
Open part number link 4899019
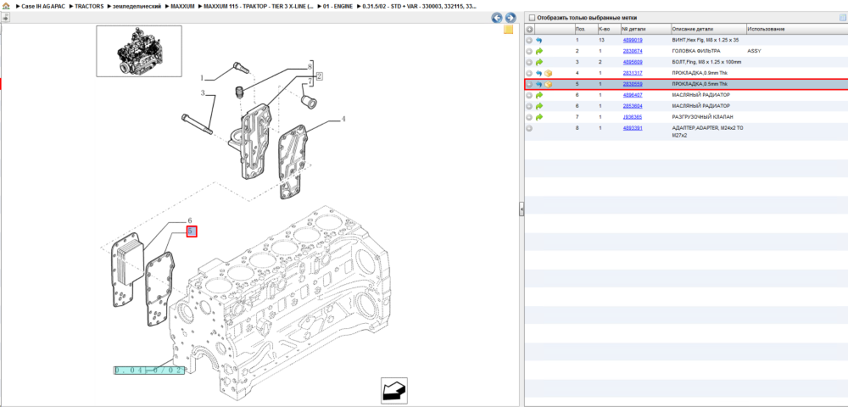[633, 41]
